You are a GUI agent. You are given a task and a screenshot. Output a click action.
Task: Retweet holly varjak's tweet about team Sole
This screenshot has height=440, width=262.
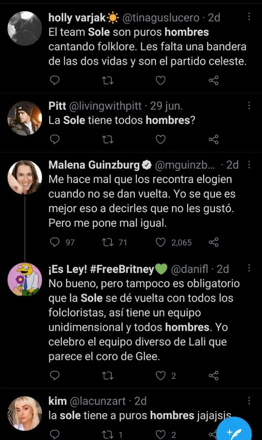106,81
